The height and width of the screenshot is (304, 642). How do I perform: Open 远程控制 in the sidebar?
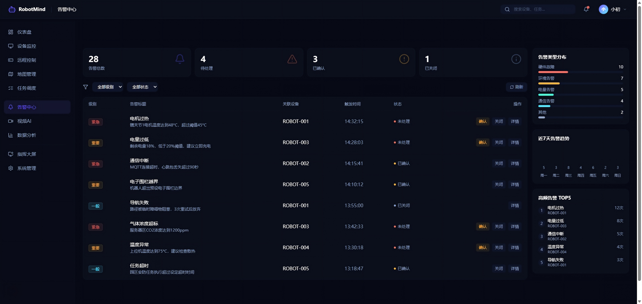(37, 60)
